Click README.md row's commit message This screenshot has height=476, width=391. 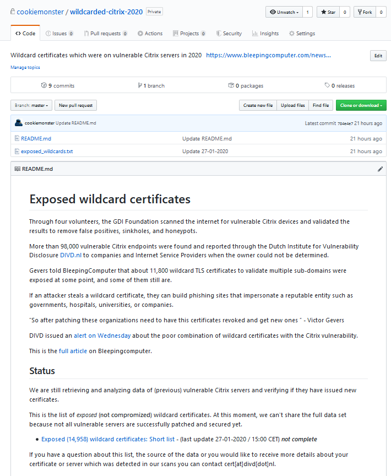[x=207, y=138]
